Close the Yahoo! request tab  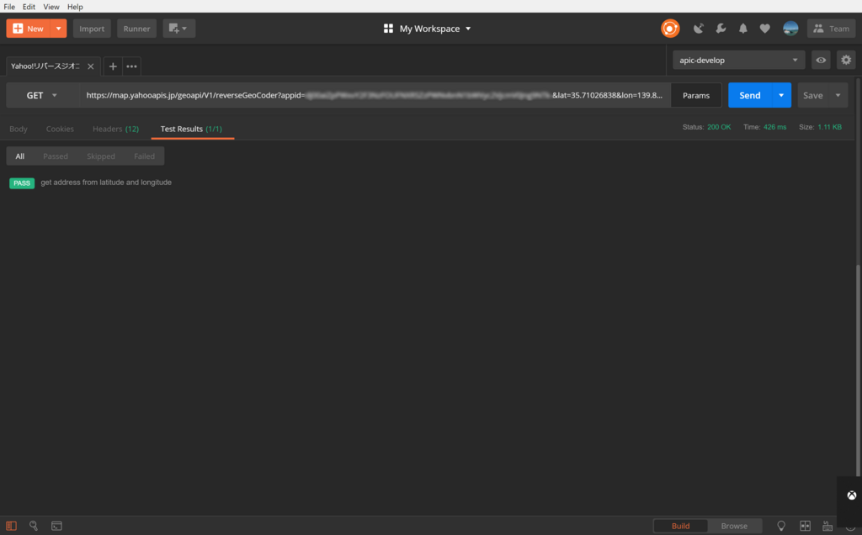(91, 66)
